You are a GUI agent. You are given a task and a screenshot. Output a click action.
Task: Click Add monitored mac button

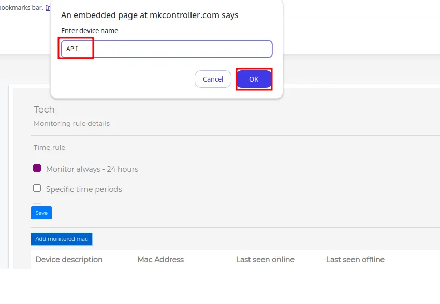pos(62,239)
